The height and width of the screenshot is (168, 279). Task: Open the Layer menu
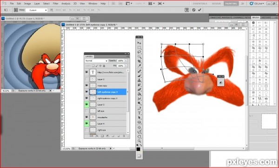point(37,4)
